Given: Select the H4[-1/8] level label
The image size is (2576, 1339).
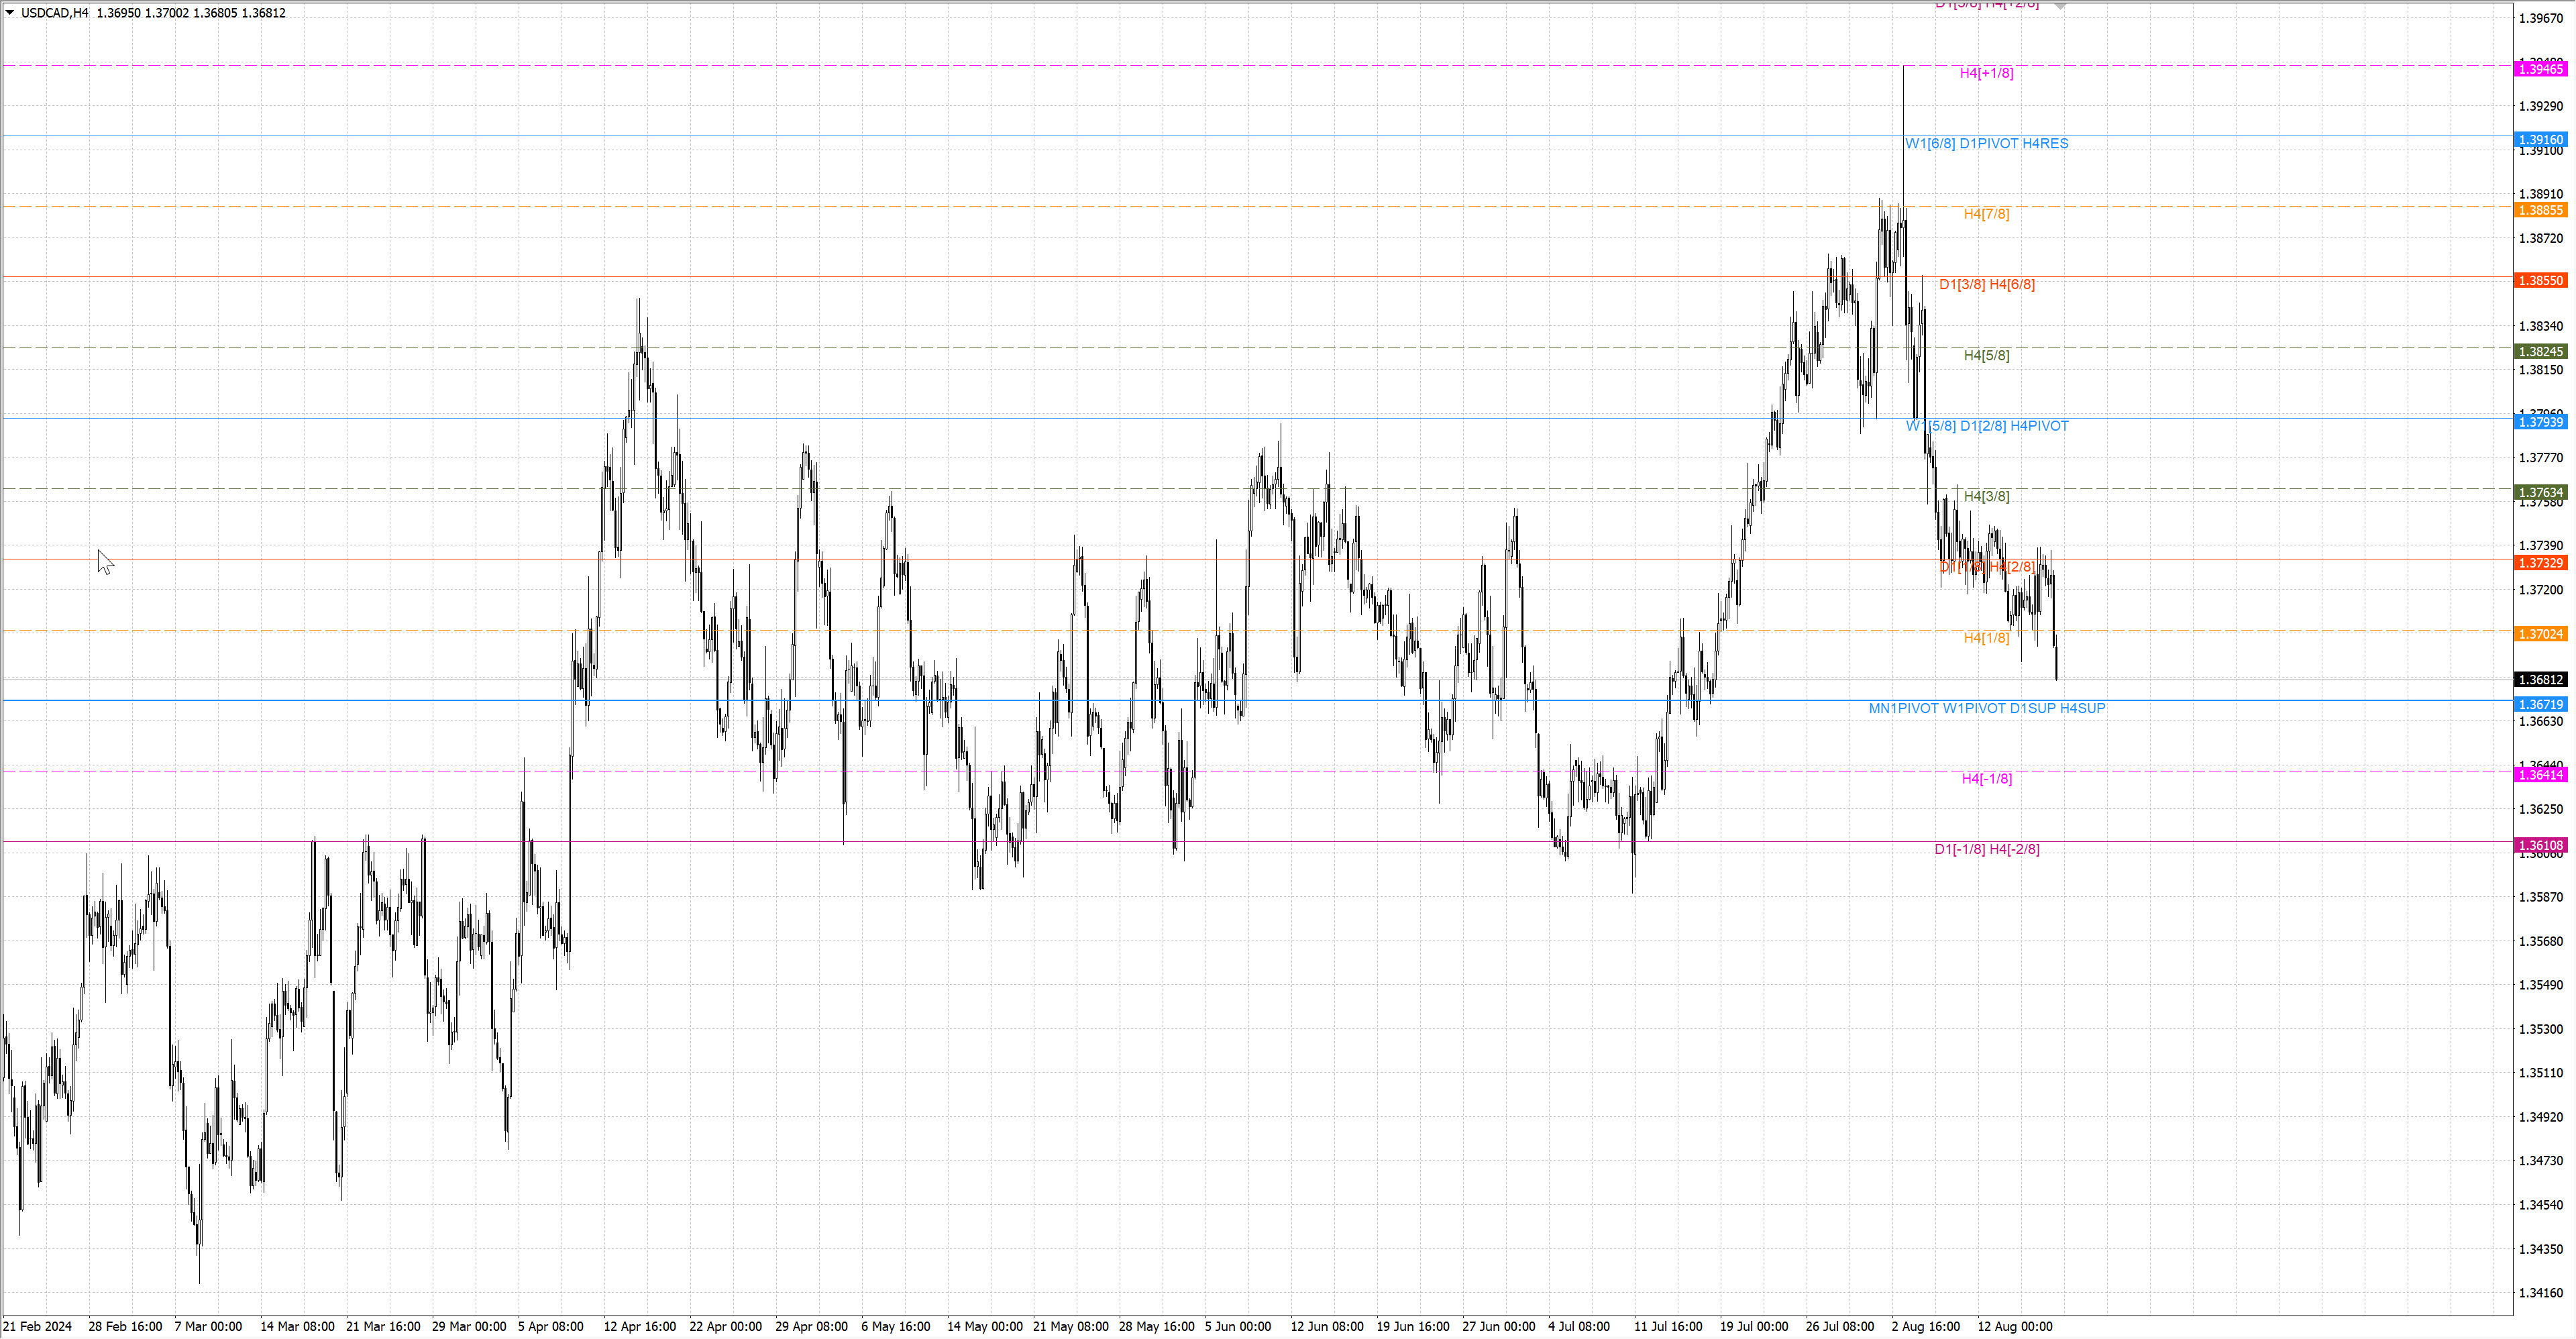Looking at the screenshot, I should 1986,779.
